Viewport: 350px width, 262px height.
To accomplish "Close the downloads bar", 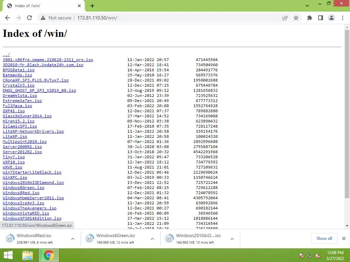I will tap(344, 238).
